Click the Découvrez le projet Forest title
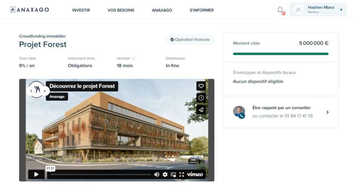This screenshot has height=189, width=355. 82,86
